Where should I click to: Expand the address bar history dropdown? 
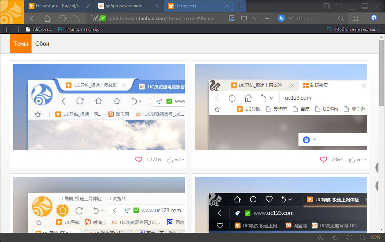[x=256, y=18]
